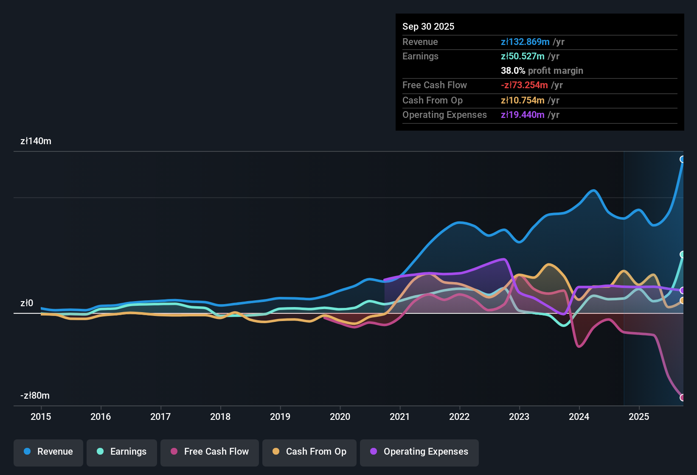Toggle the Revenue series visibility
Image resolution: width=697 pixels, height=475 pixels.
tap(48, 452)
